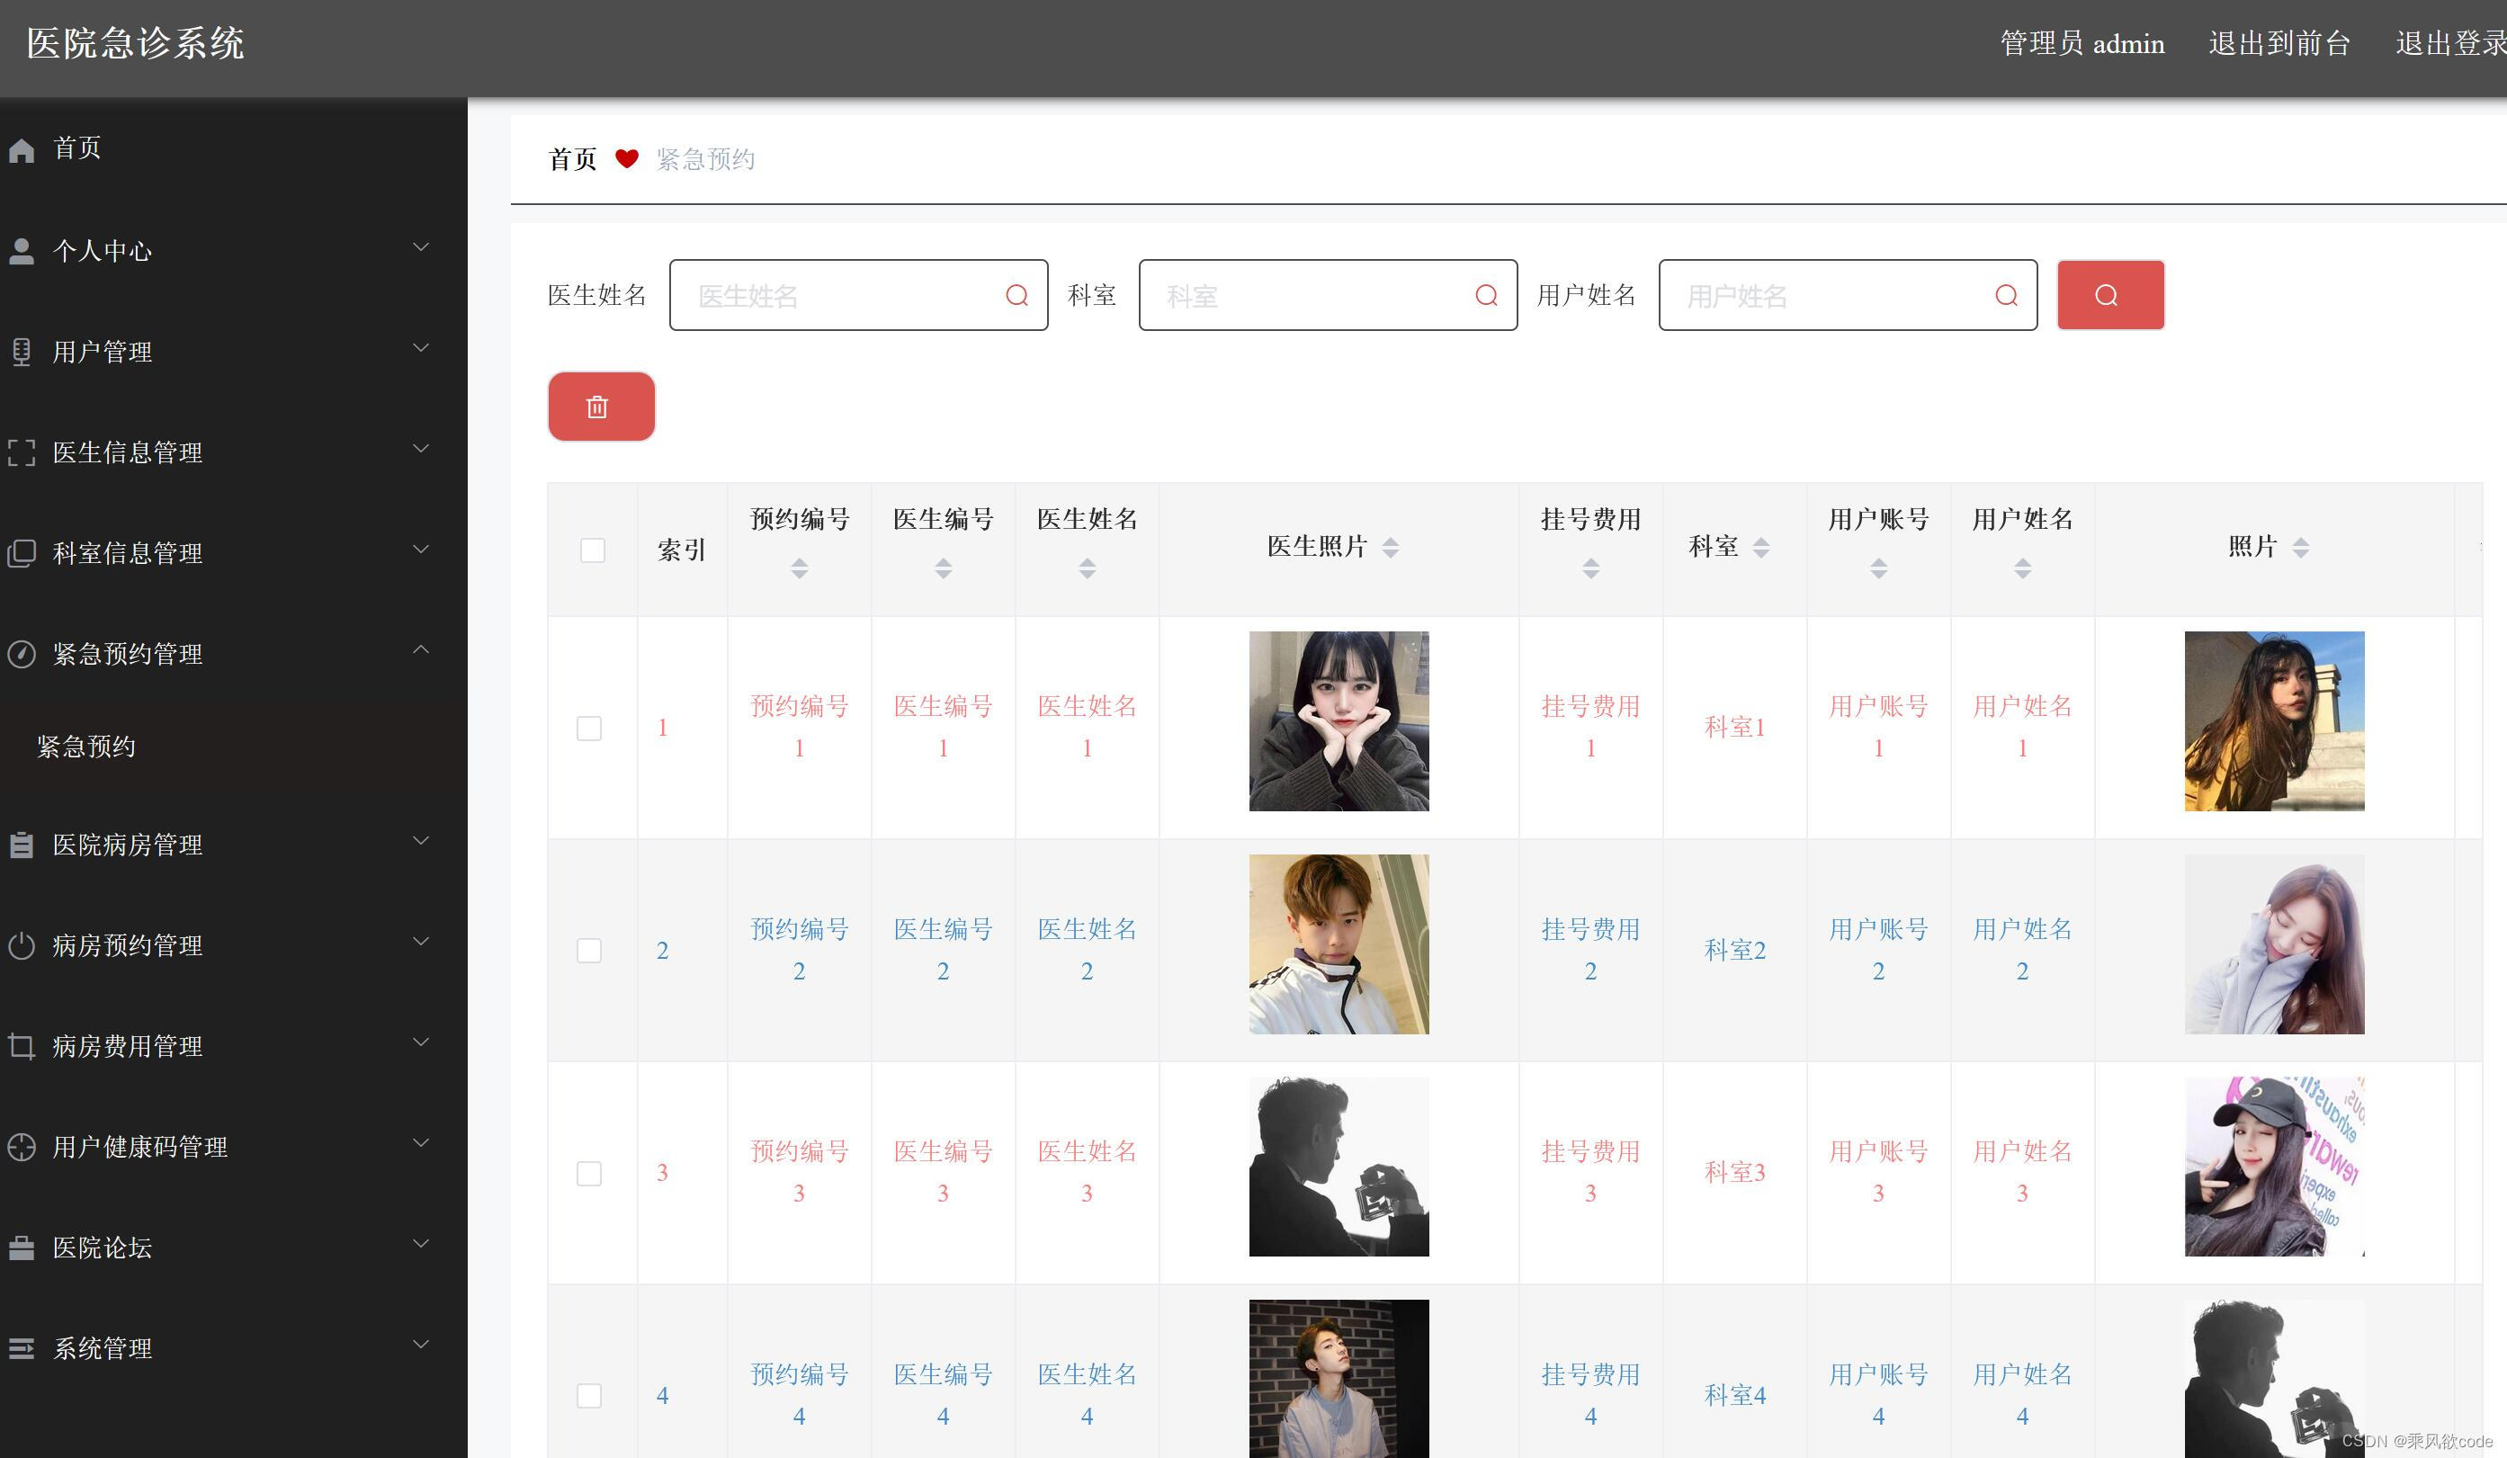Expand the 系统管理 menu chevron
Viewport: 2507px width, 1458px height.
point(421,1345)
